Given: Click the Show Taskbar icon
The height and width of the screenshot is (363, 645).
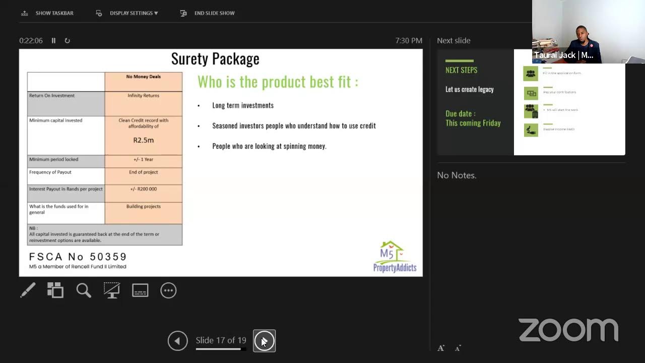Looking at the screenshot, I should 24,13.
